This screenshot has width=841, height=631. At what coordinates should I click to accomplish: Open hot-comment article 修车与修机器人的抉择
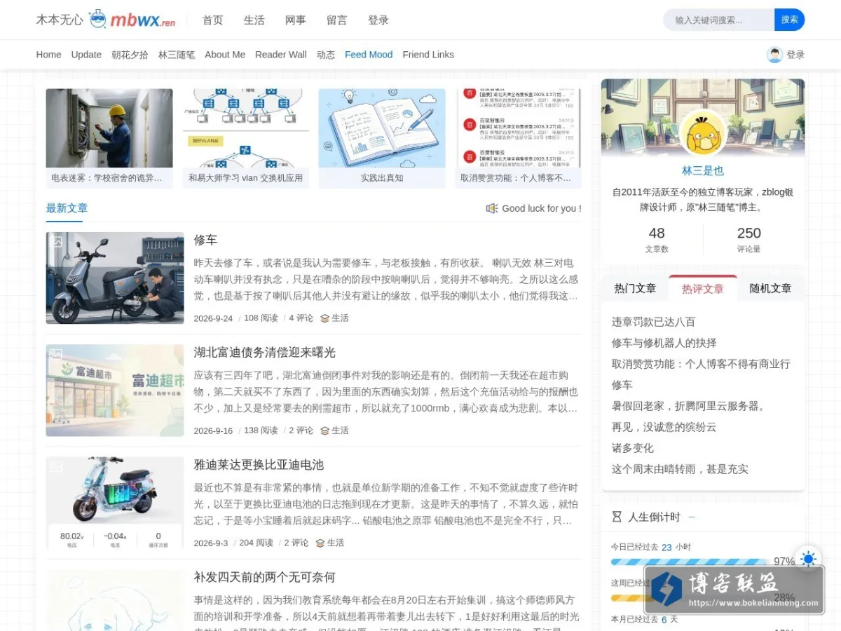[x=664, y=343]
